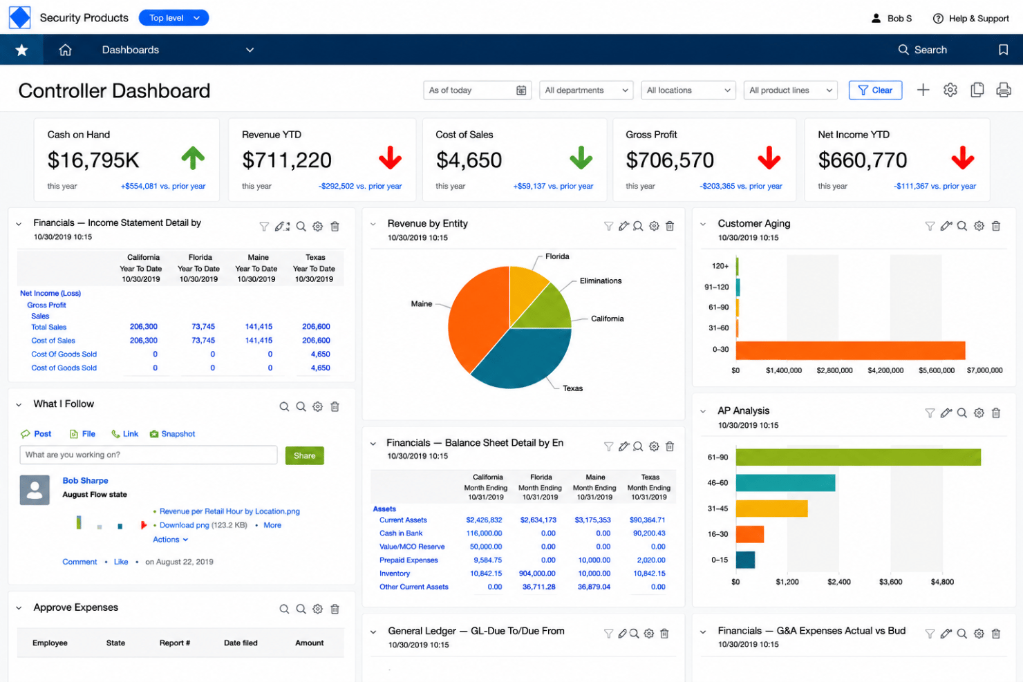Open the calendar icon in the date field
Image resolution: width=1023 pixels, height=682 pixels.
[x=521, y=91]
